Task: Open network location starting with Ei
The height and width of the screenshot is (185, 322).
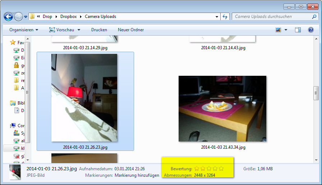Action: pos(19,58)
